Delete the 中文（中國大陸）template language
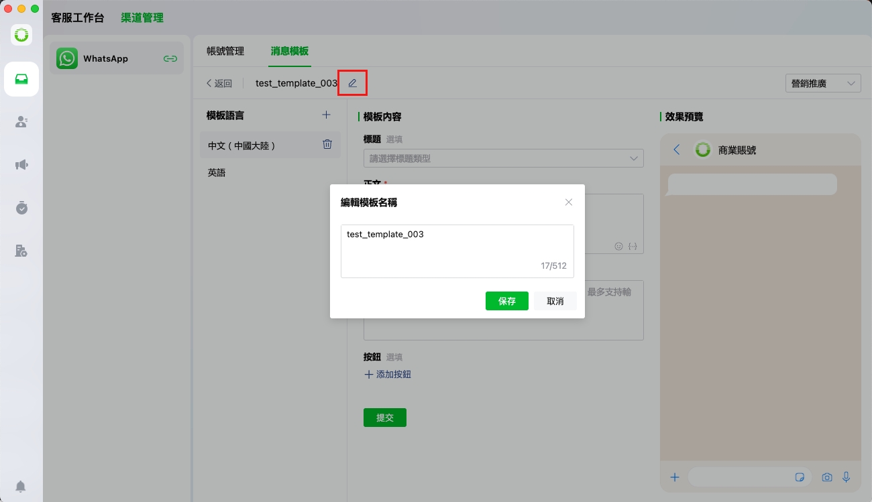 tap(327, 144)
